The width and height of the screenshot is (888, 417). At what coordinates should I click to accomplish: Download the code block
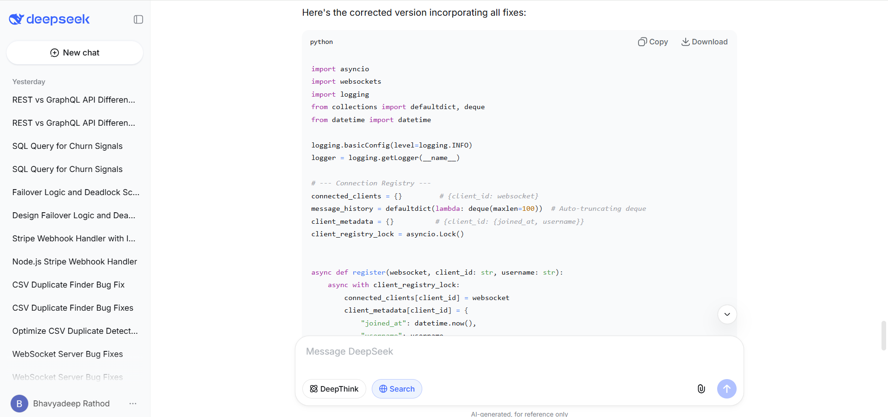point(704,42)
